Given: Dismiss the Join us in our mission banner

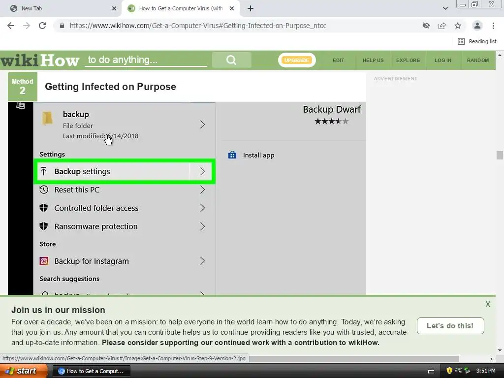Looking at the screenshot, I should tap(488, 304).
